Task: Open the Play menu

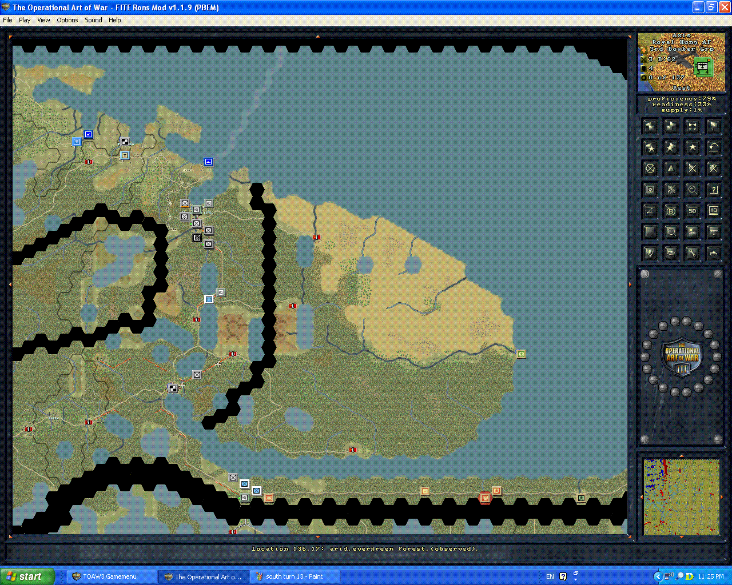Action: pyautogui.click(x=25, y=20)
